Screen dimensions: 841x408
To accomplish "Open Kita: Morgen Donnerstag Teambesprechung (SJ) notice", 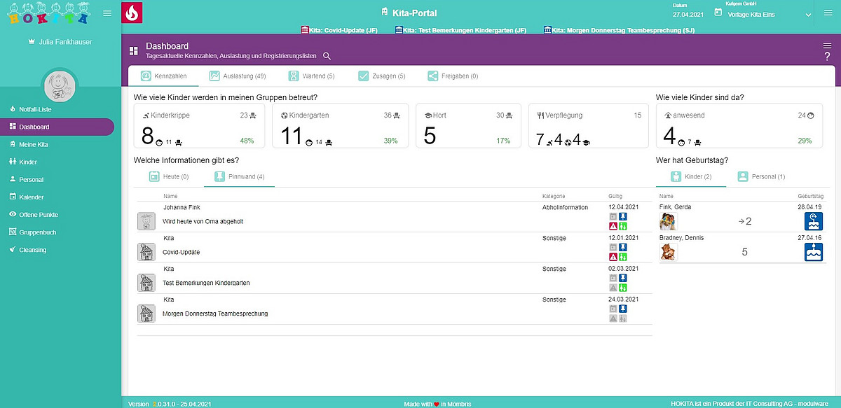I will 619,30.
